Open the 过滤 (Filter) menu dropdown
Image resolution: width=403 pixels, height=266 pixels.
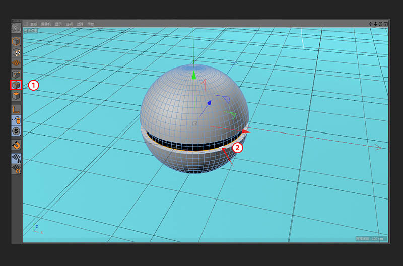tap(80, 24)
